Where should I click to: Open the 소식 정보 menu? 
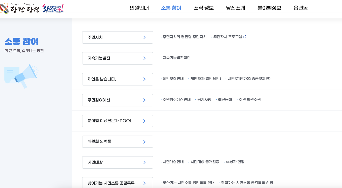pyautogui.click(x=204, y=8)
